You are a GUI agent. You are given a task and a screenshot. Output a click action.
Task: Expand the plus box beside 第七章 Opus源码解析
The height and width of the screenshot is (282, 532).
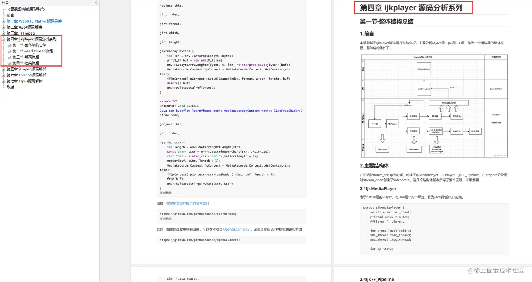4,81
